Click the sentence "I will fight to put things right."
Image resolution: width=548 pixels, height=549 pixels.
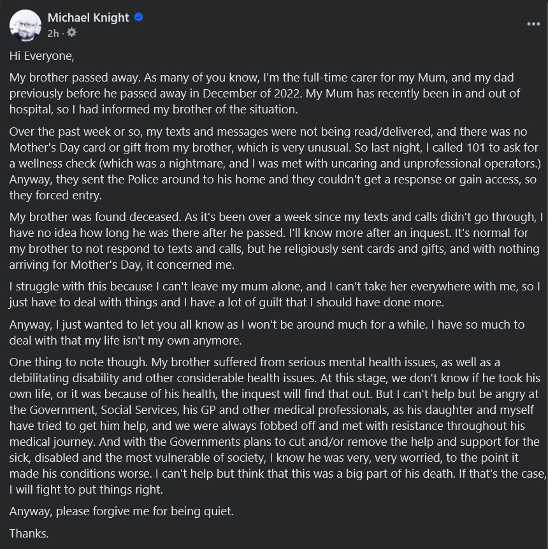86,490
